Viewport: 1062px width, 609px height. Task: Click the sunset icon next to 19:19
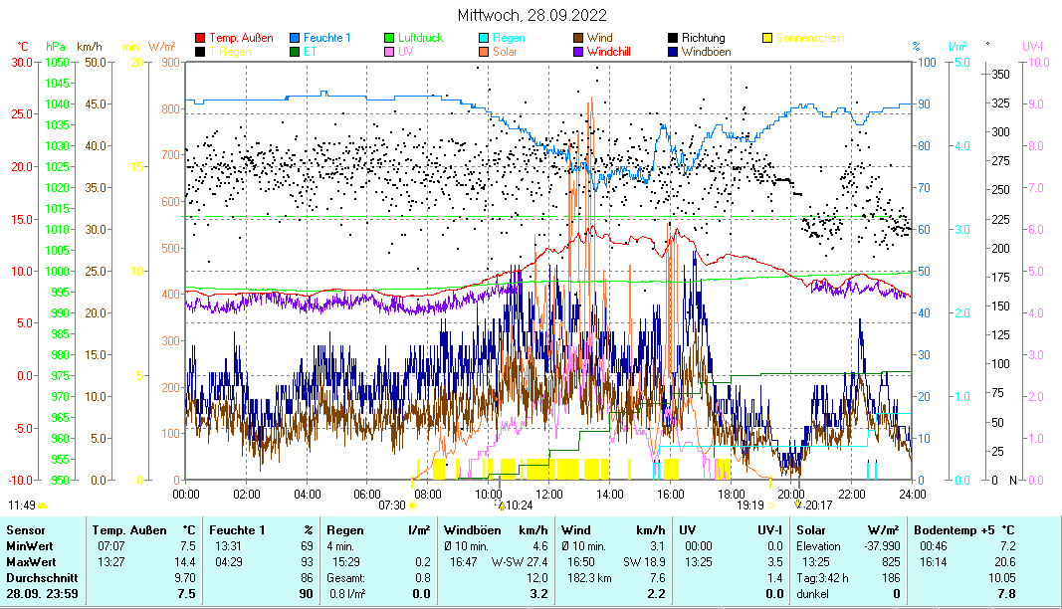click(770, 506)
